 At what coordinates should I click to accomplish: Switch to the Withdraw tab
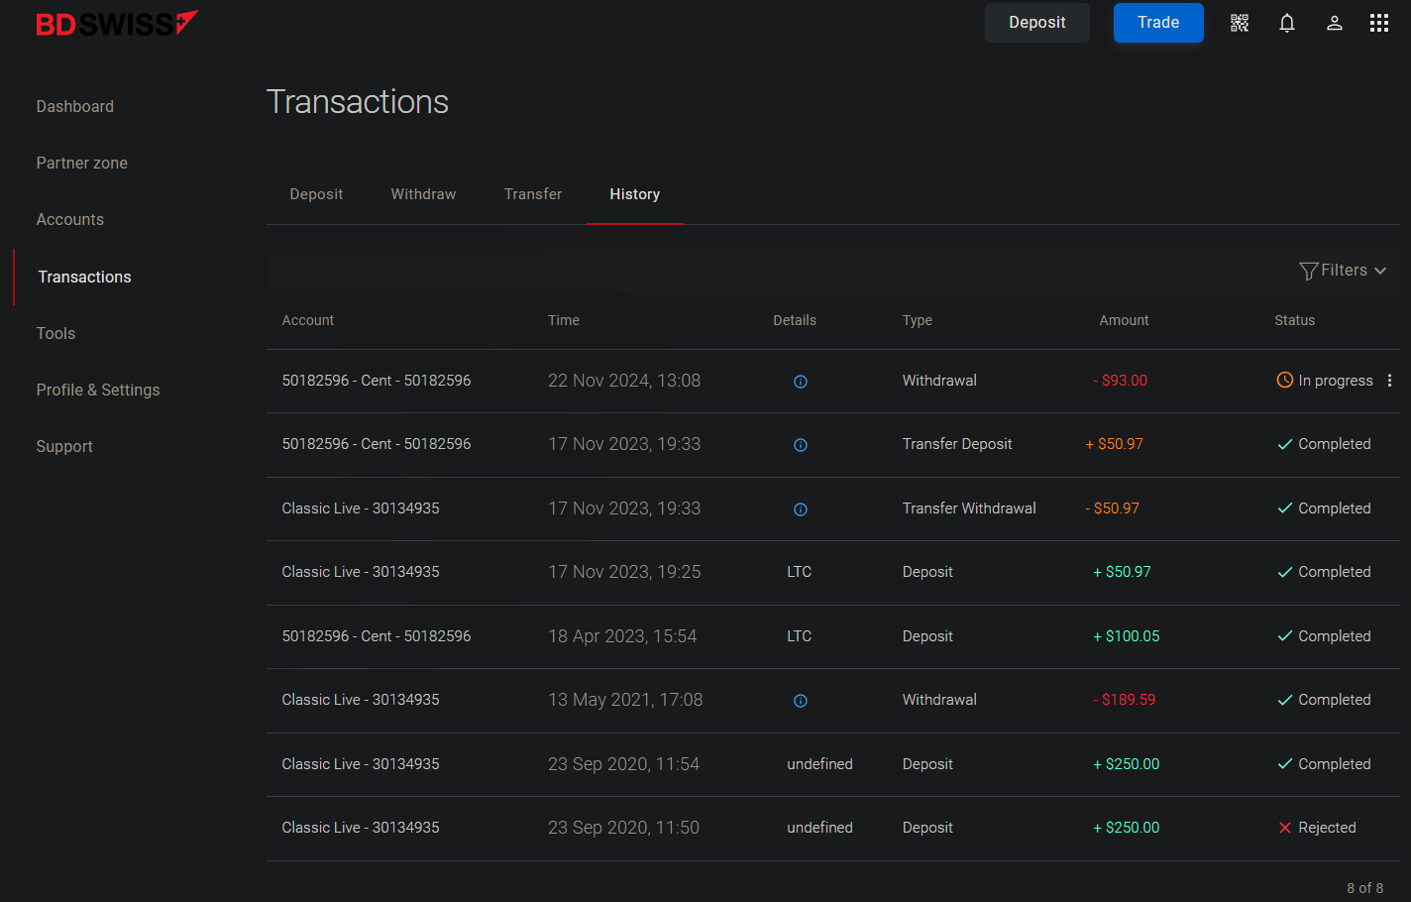423,194
